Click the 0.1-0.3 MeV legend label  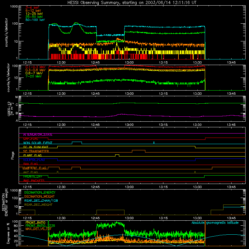point(35,67)
